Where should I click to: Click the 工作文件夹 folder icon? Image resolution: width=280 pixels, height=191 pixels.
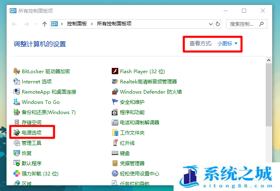tap(115, 133)
